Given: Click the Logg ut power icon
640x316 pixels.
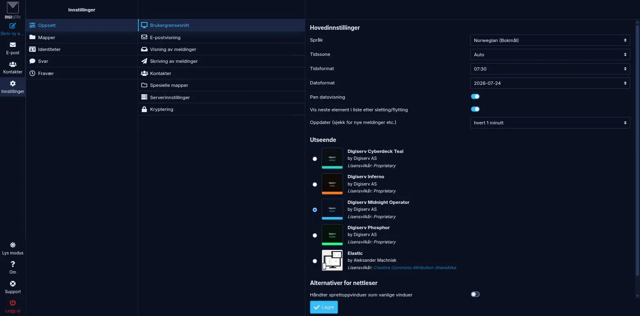Looking at the screenshot, I should click(x=13, y=303).
